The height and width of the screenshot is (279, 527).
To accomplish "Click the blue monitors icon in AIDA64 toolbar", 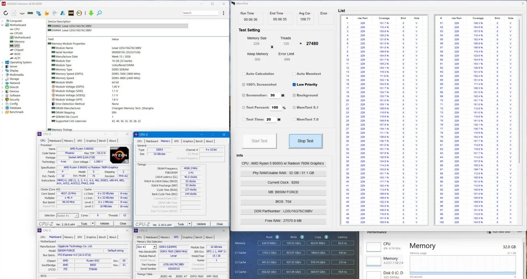I will coord(38,13).
